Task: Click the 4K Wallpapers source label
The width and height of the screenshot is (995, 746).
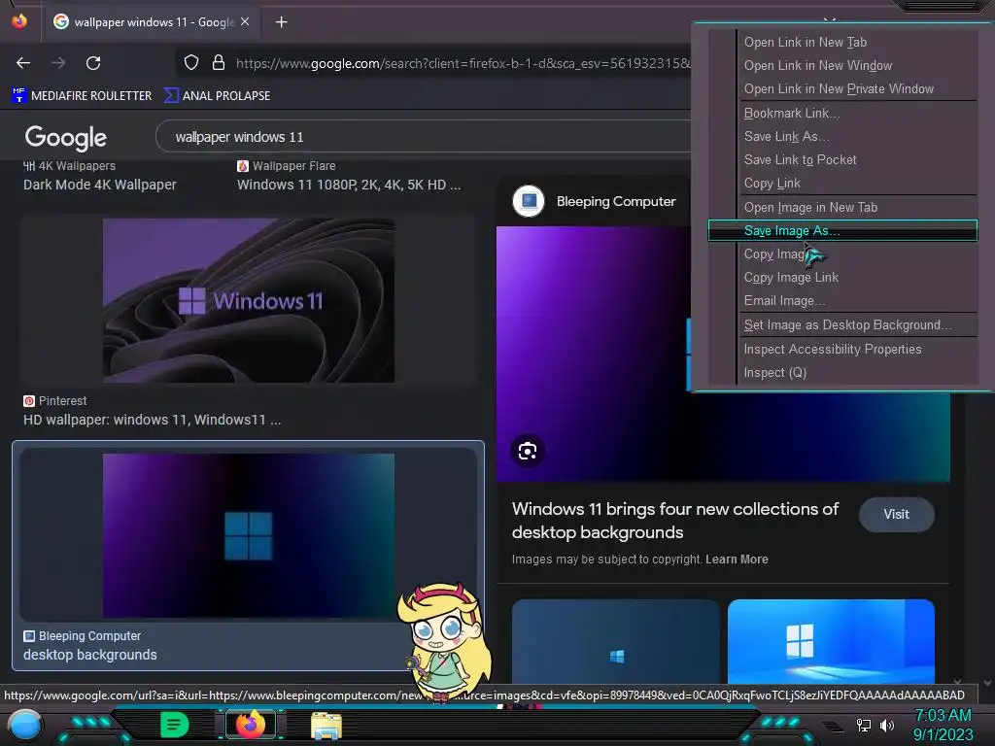Action: click(70, 166)
